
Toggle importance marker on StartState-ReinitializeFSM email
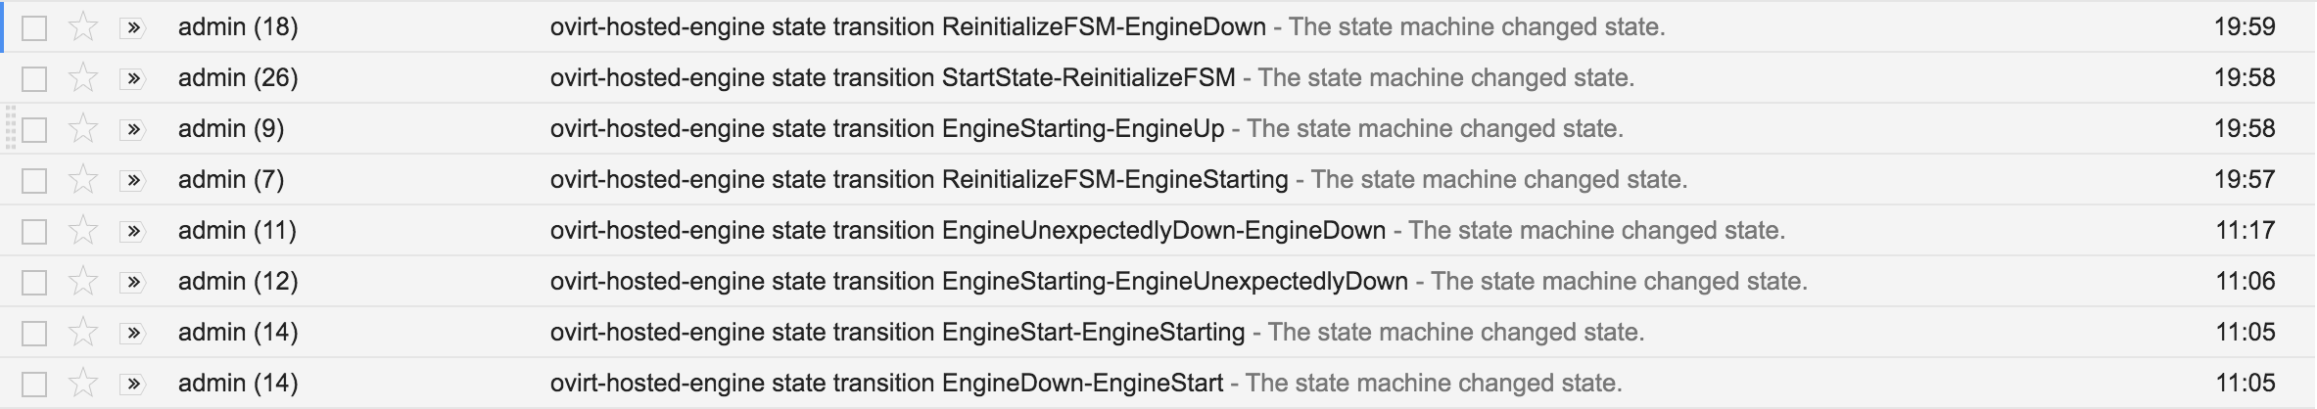[132, 78]
